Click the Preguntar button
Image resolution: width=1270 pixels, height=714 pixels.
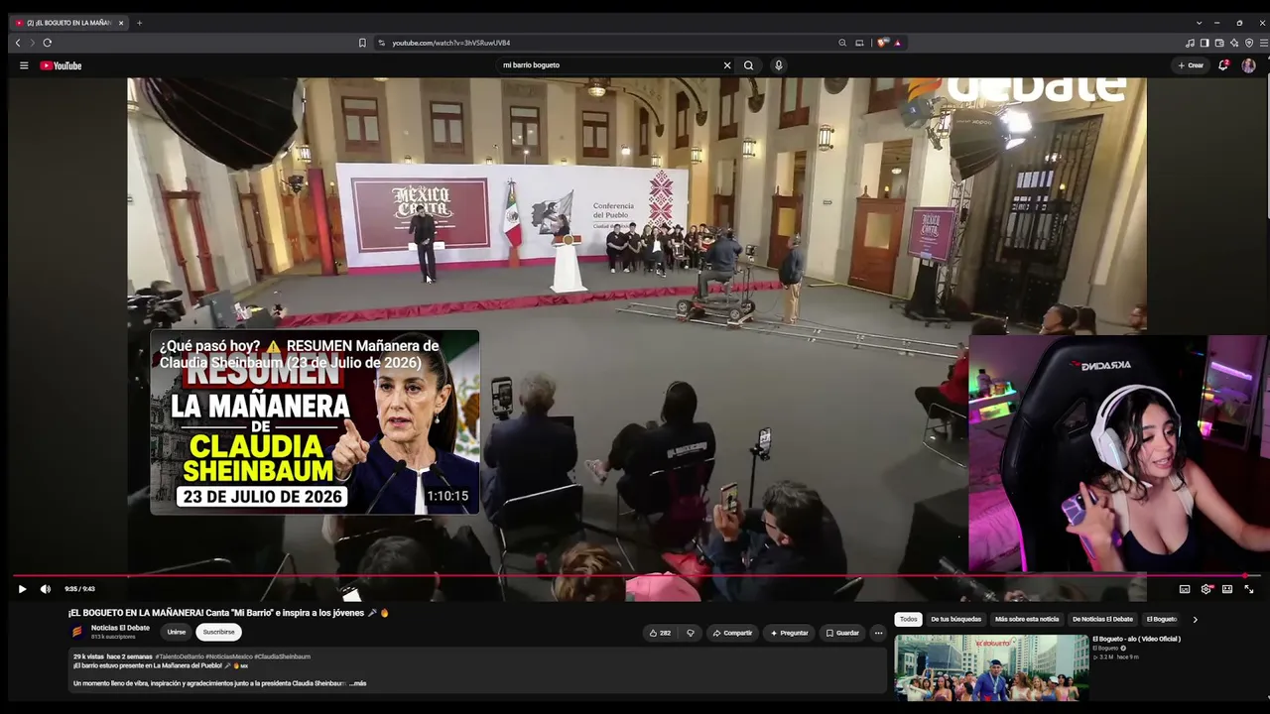[789, 633]
